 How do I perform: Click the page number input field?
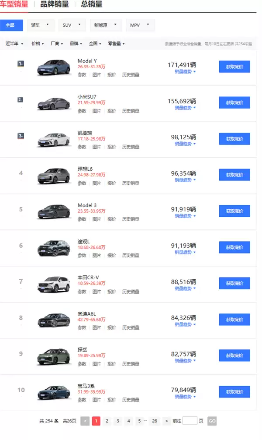190,421
